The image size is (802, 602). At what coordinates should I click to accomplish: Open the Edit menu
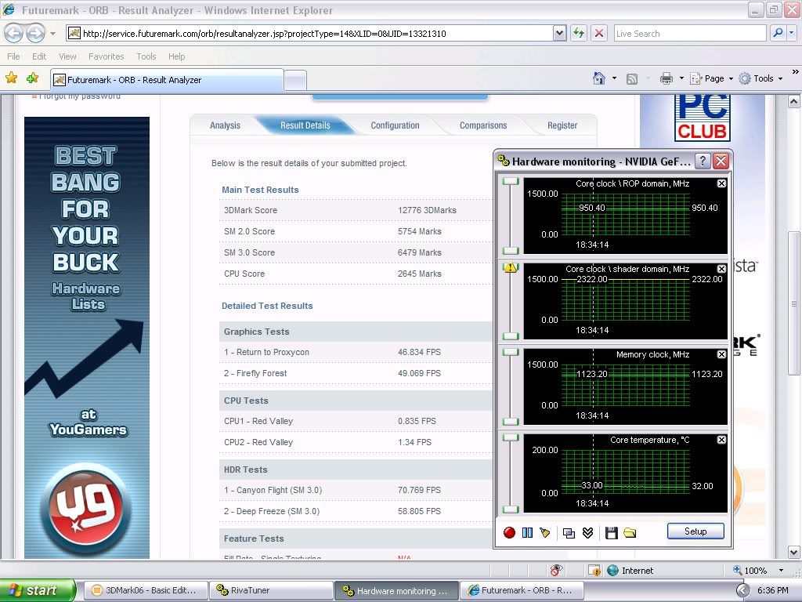pyautogui.click(x=39, y=56)
